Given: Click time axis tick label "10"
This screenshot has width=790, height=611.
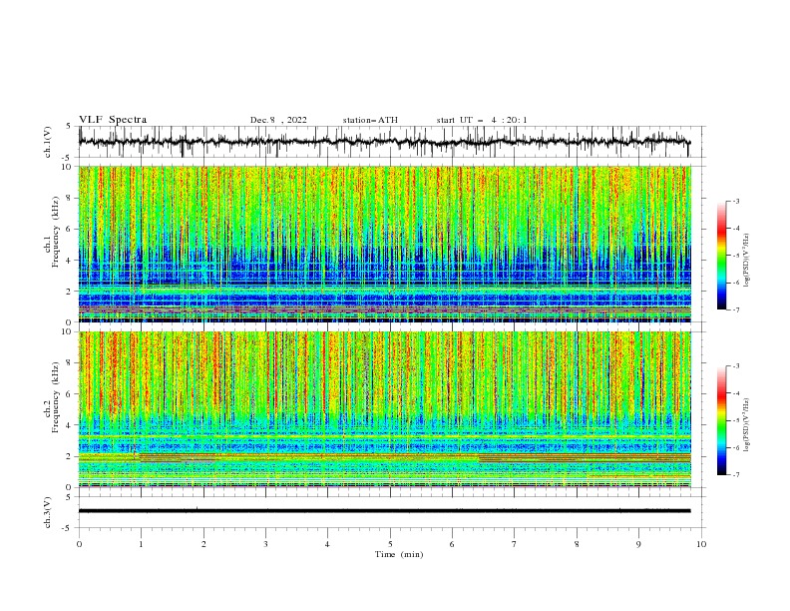Looking at the screenshot, I should 701,544.
